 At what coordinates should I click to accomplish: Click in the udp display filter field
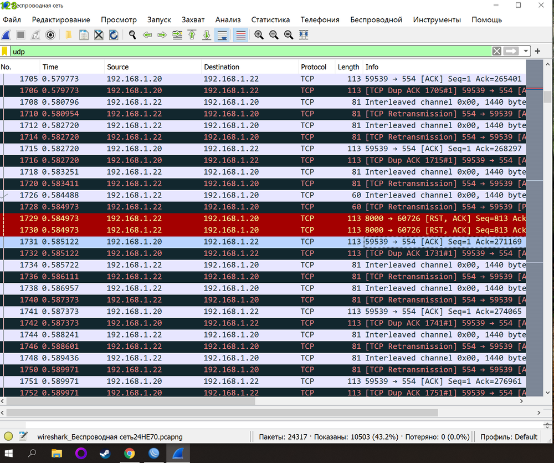click(x=249, y=51)
